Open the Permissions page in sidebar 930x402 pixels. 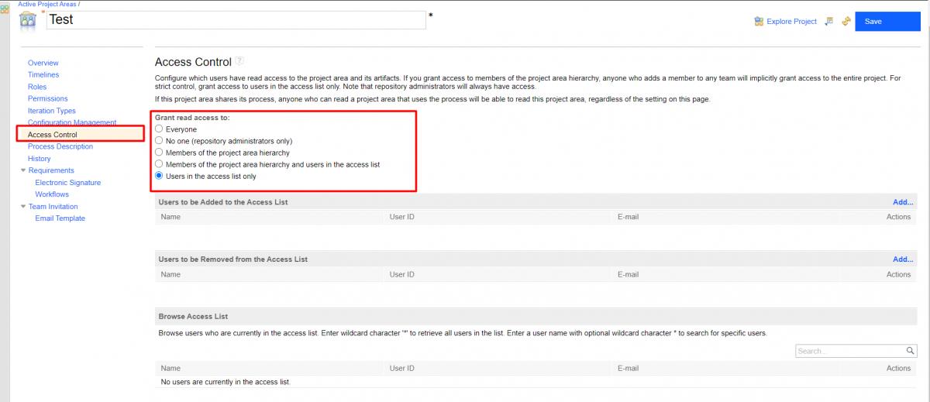click(47, 98)
